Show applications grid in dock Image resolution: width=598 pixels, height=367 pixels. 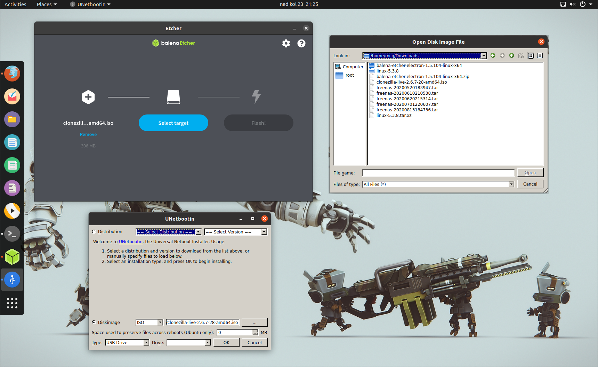12,303
